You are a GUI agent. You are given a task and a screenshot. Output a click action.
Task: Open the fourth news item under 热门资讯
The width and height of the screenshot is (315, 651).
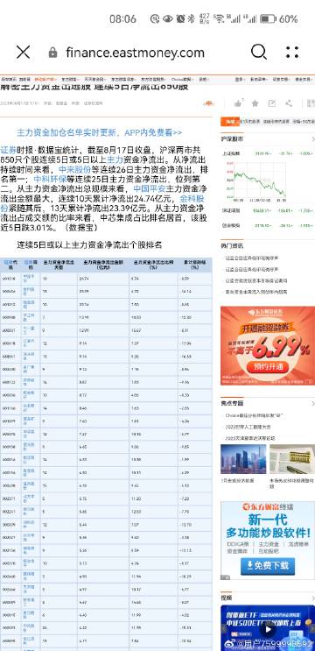pos(256,292)
